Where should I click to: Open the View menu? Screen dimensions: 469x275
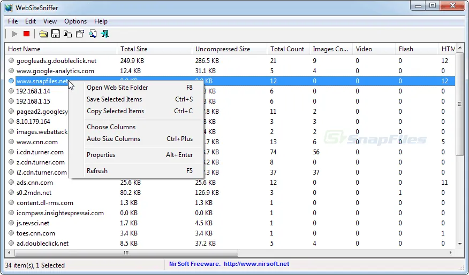click(50, 21)
